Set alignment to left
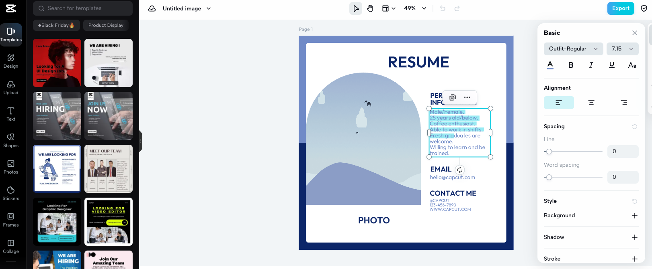Screen dimensions: 652x269 point(559,103)
